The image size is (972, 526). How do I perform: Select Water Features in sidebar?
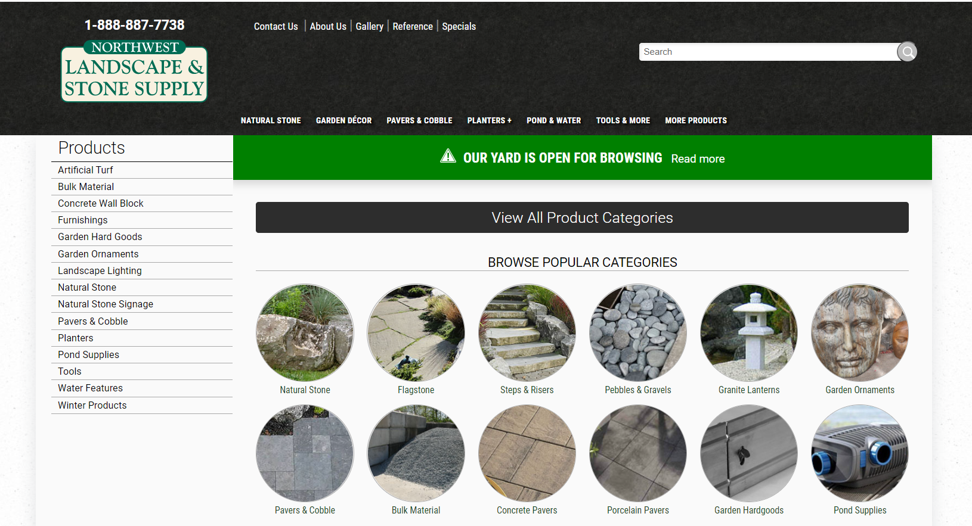[x=142, y=388]
